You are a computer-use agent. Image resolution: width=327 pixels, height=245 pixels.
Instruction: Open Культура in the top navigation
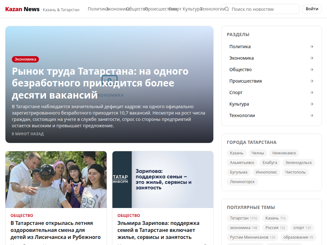pos(192,9)
